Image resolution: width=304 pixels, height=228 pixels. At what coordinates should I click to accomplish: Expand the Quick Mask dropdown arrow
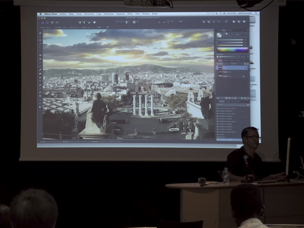point(138,22)
